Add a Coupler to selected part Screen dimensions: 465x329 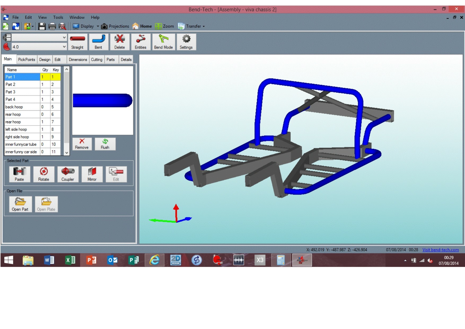(x=68, y=174)
